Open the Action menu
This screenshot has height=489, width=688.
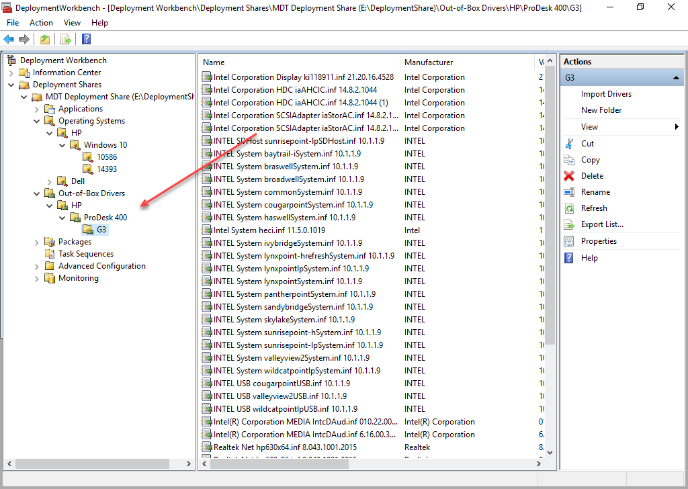pos(41,23)
